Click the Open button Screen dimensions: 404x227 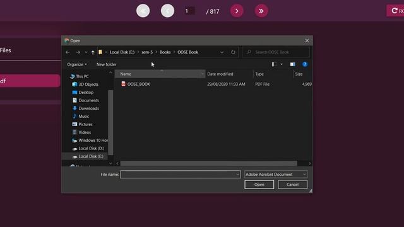tap(259, 185)
